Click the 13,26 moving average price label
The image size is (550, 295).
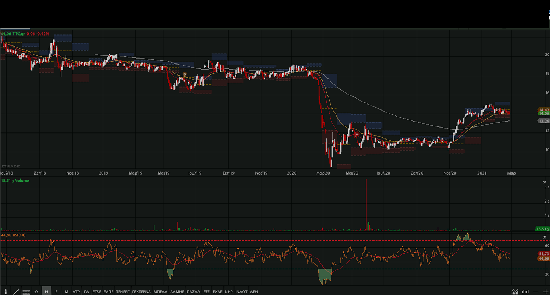pyautogui.click(x=543, y=120)
